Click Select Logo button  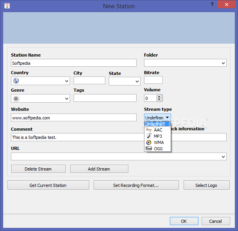pyautogui.click(x=206, y=185)
